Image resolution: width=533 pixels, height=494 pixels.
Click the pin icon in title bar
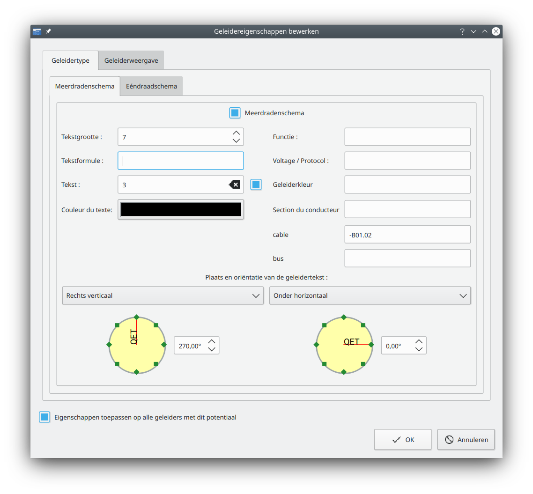(x=48, y=31)
